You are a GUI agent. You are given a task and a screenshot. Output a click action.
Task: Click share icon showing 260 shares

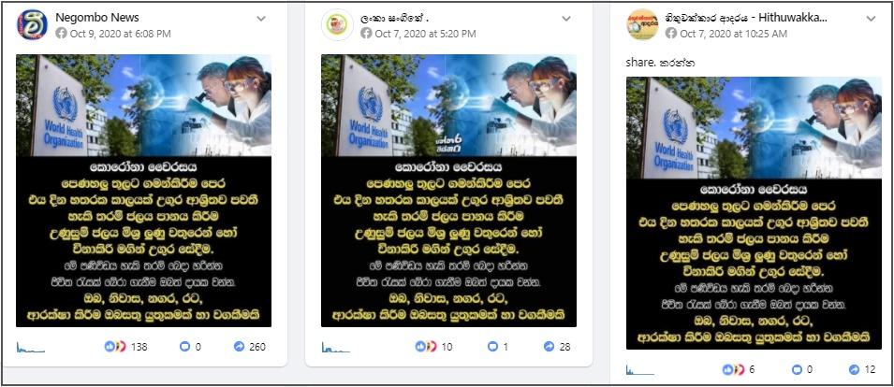[240, 346]
